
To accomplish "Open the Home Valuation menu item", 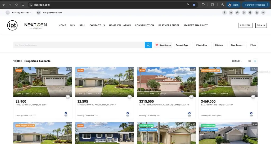I will [120, 25].
